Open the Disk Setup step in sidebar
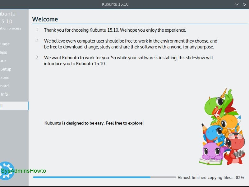 [6, 69]
